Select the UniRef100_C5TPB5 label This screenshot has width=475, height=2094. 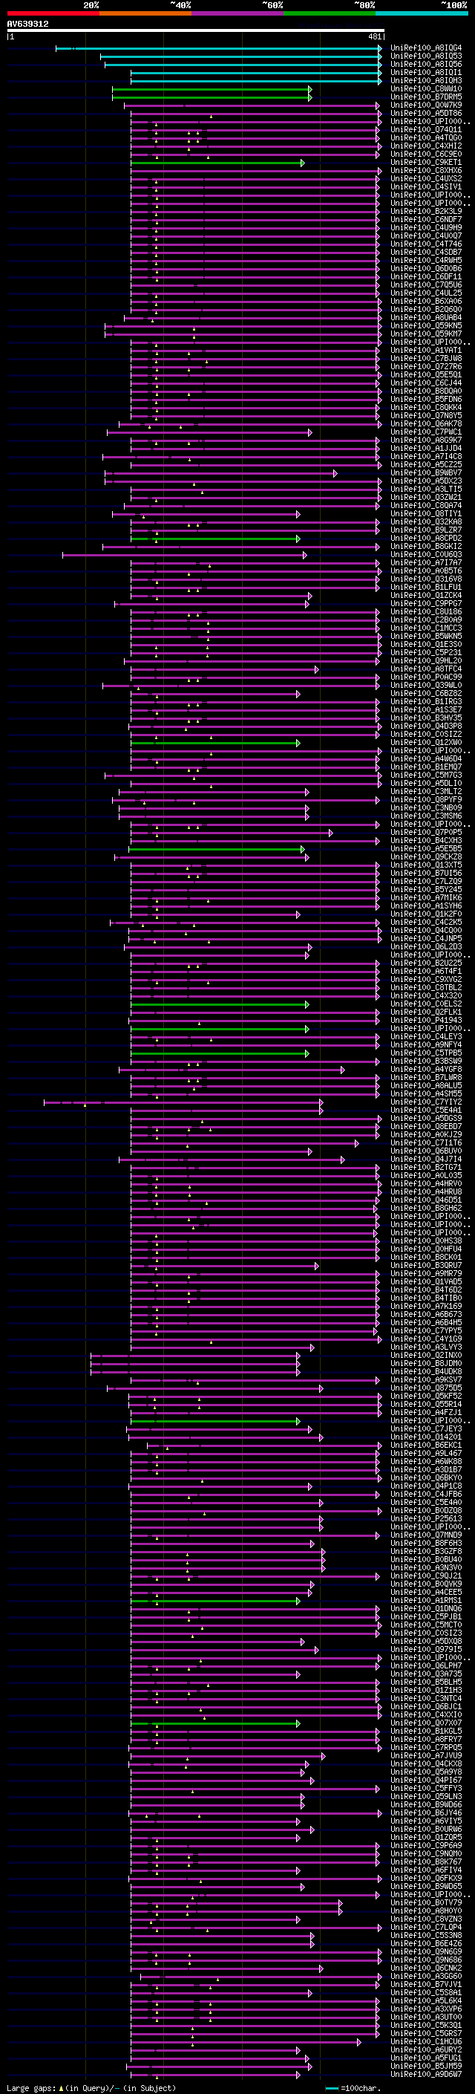(x=425, y=1053)
